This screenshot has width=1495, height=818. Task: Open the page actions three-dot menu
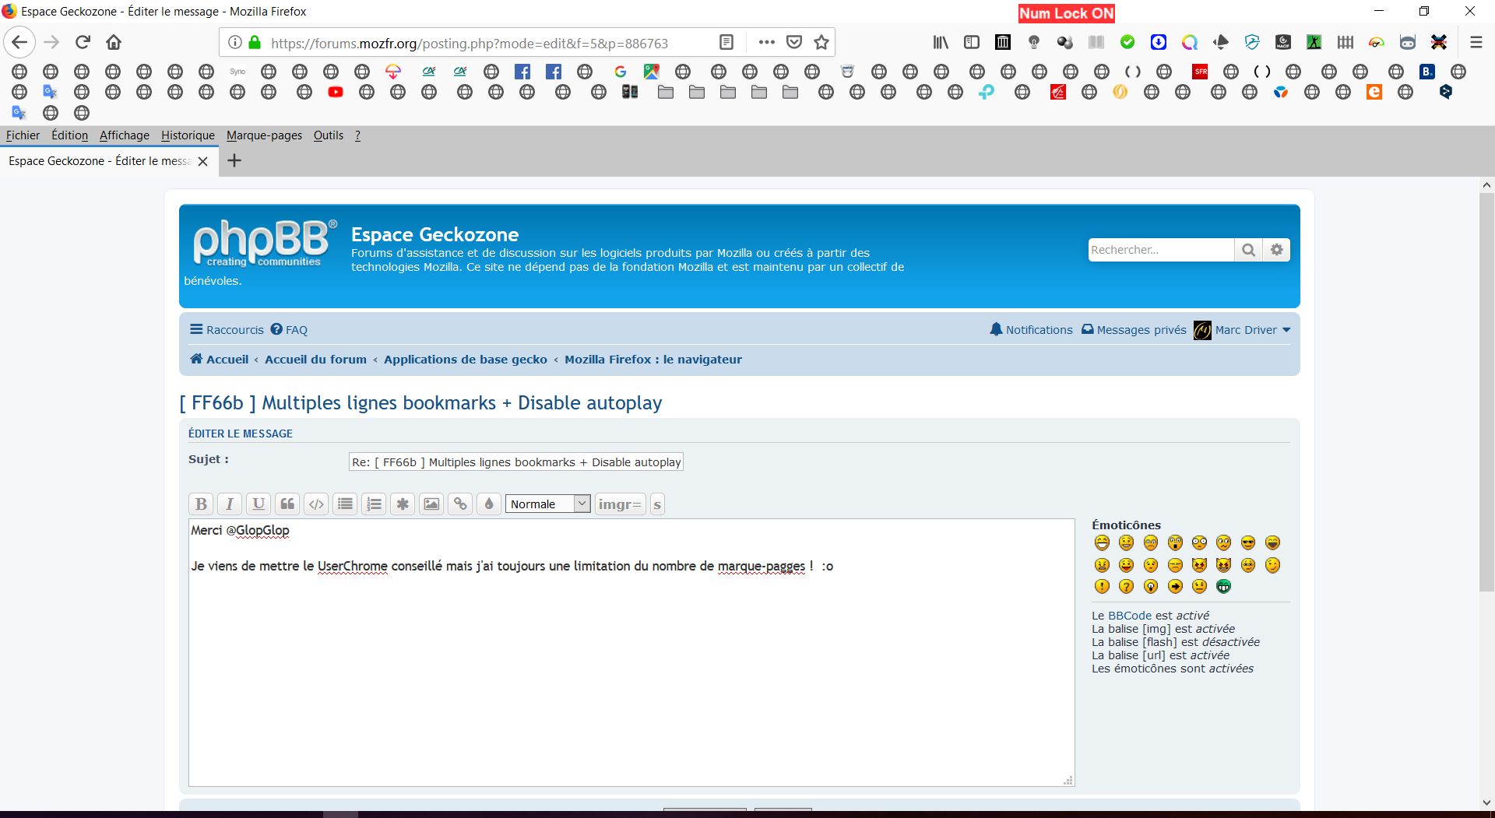click(x=766, y=42)
